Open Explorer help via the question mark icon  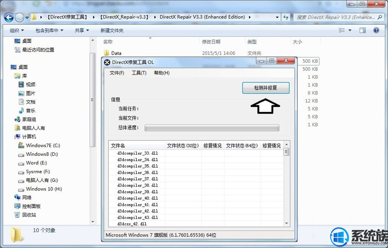376,30
